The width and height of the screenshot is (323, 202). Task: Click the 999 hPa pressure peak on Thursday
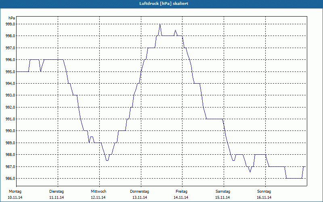coord(160,24)
